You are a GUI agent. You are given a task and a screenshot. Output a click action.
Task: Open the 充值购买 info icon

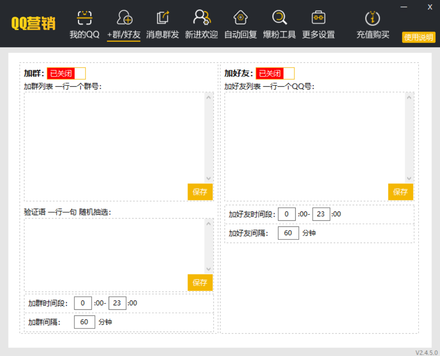pyautogui.click(x=372, y=18)
